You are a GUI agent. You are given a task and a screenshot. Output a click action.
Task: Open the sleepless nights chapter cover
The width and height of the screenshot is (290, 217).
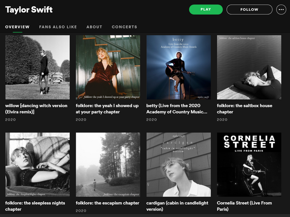pos(37,164)
